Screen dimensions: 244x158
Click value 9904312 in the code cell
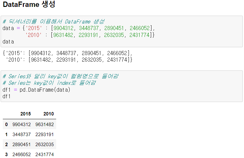click(x=63, y=28)
